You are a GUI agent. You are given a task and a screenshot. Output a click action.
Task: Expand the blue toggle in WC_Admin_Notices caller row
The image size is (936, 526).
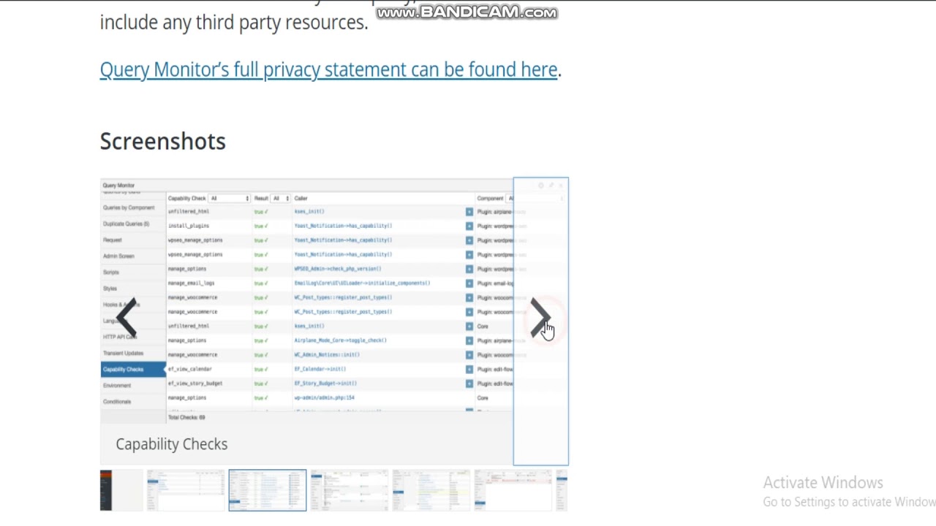point(469,355)
